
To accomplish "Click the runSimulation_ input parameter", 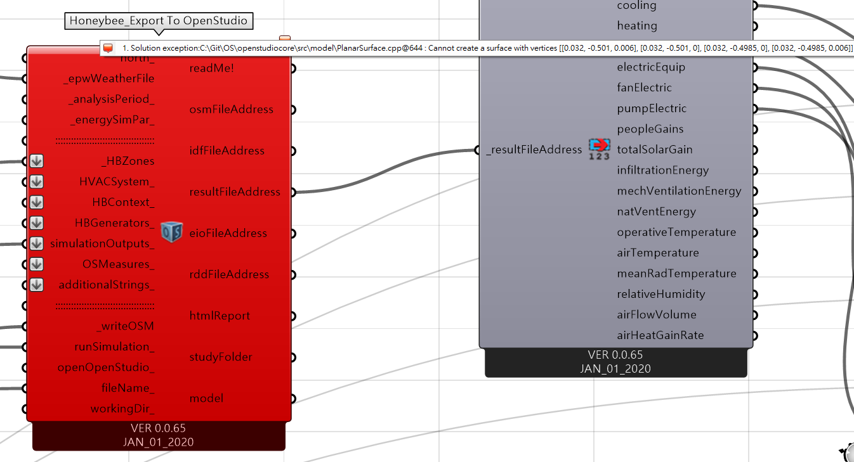I will [114, 347].
